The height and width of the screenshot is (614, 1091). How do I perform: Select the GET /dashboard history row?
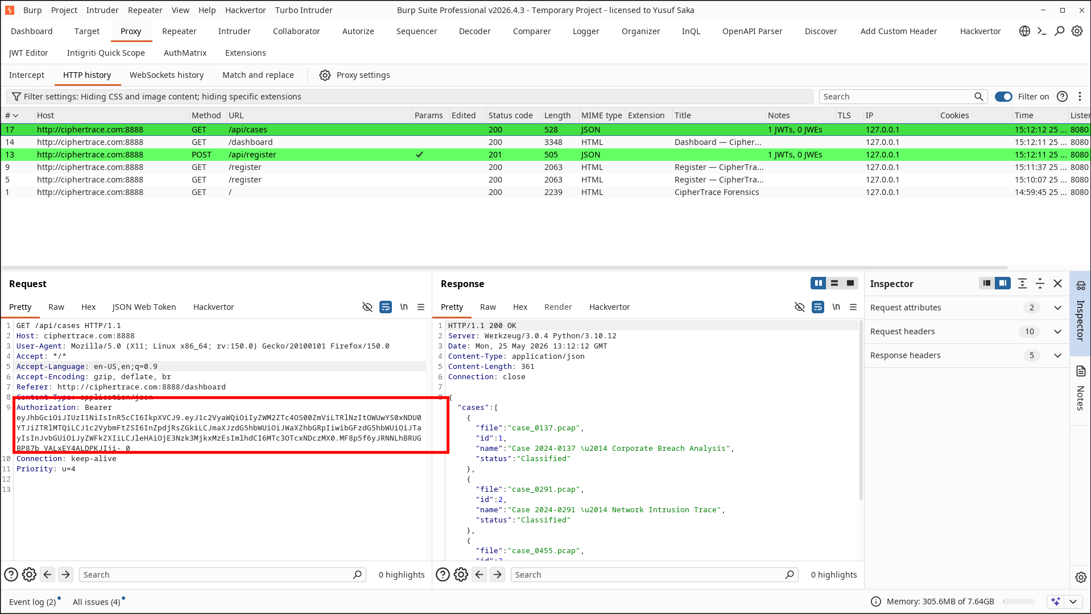tap(545, 142)
